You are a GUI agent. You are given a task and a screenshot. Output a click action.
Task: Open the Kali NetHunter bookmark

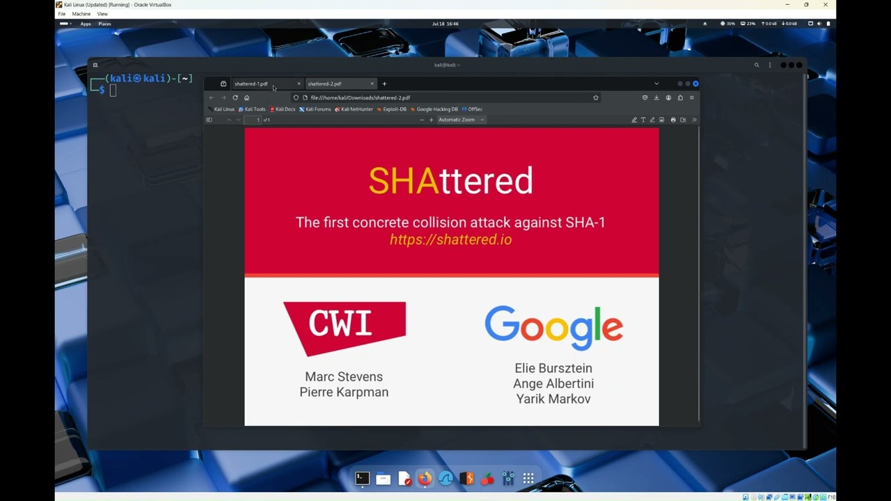point(354,109)
